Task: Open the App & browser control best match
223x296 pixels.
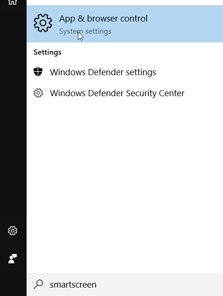Action: pos(125,24)
